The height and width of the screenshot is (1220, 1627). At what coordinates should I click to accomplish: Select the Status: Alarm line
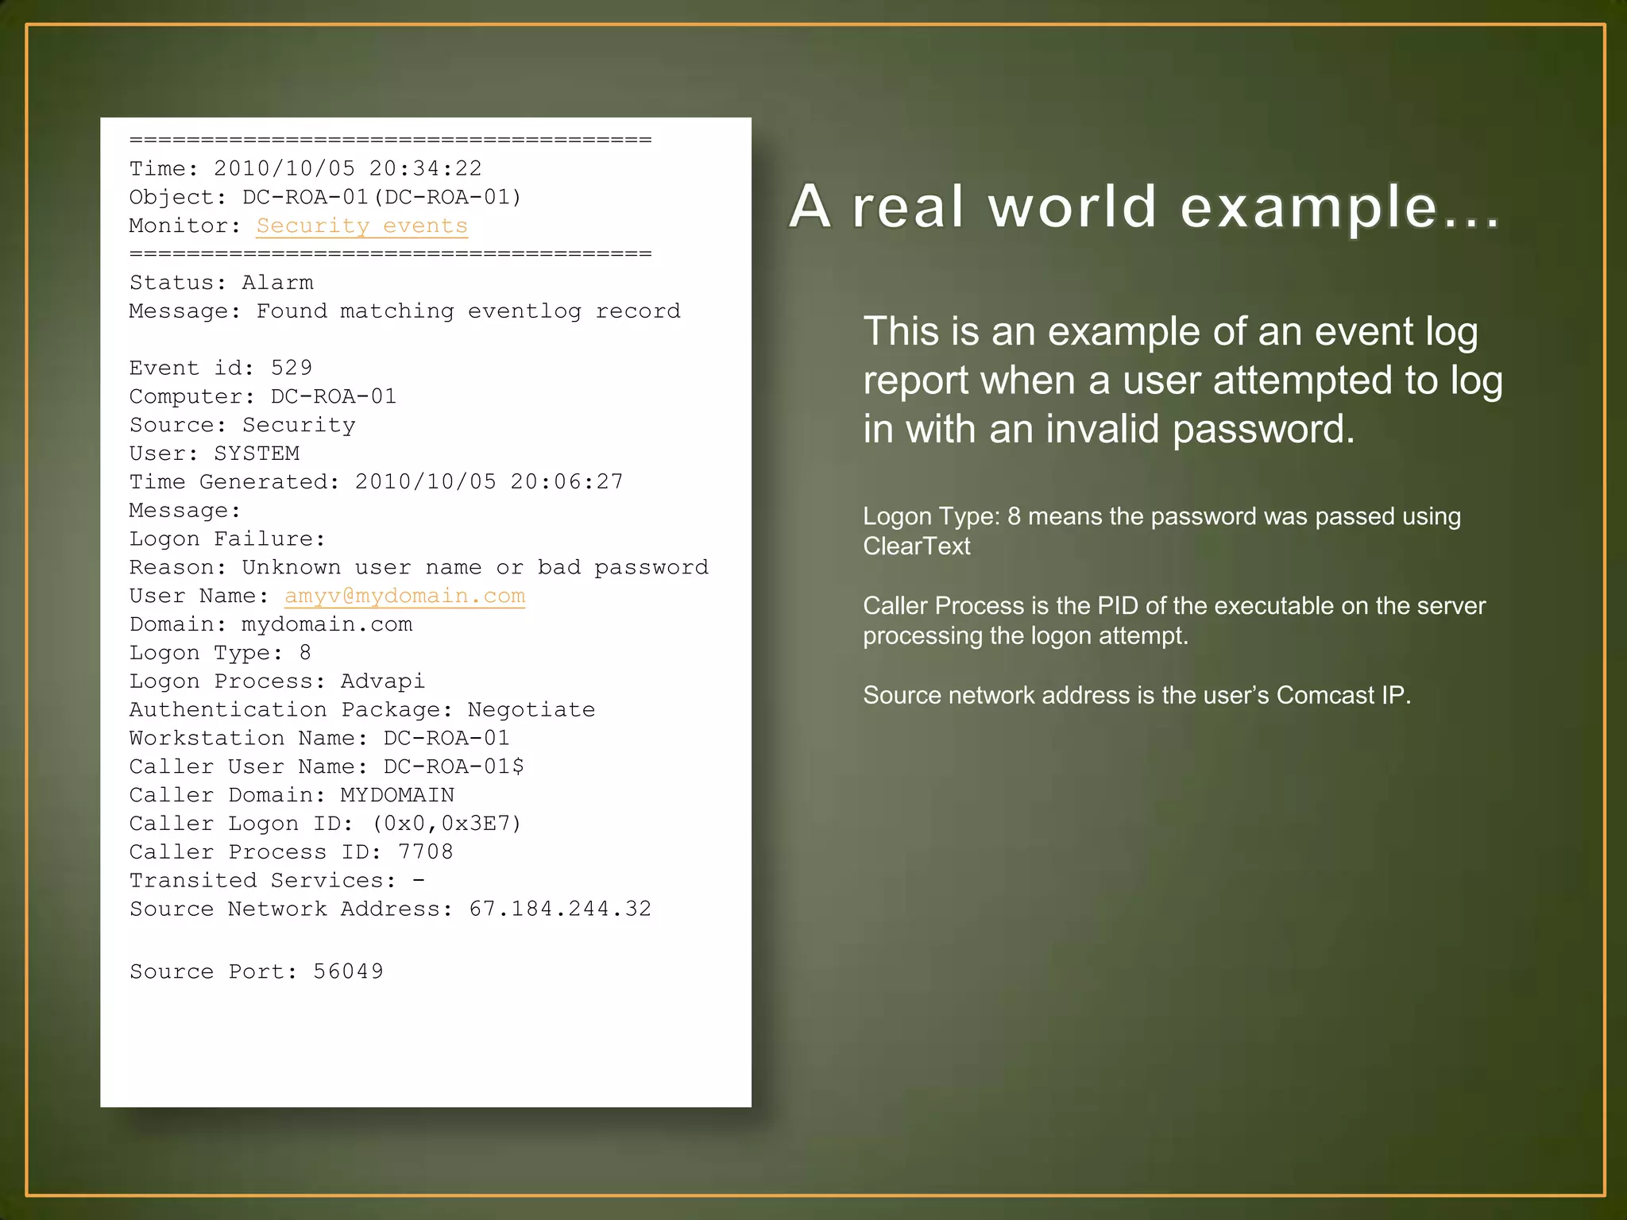(x=221, y=283)
